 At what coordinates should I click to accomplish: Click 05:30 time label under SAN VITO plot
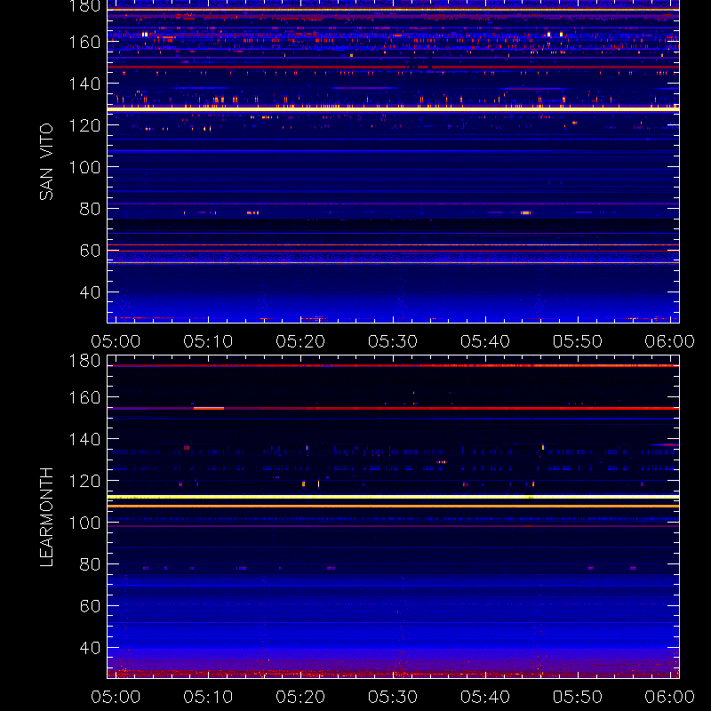[x=393, y=341]
